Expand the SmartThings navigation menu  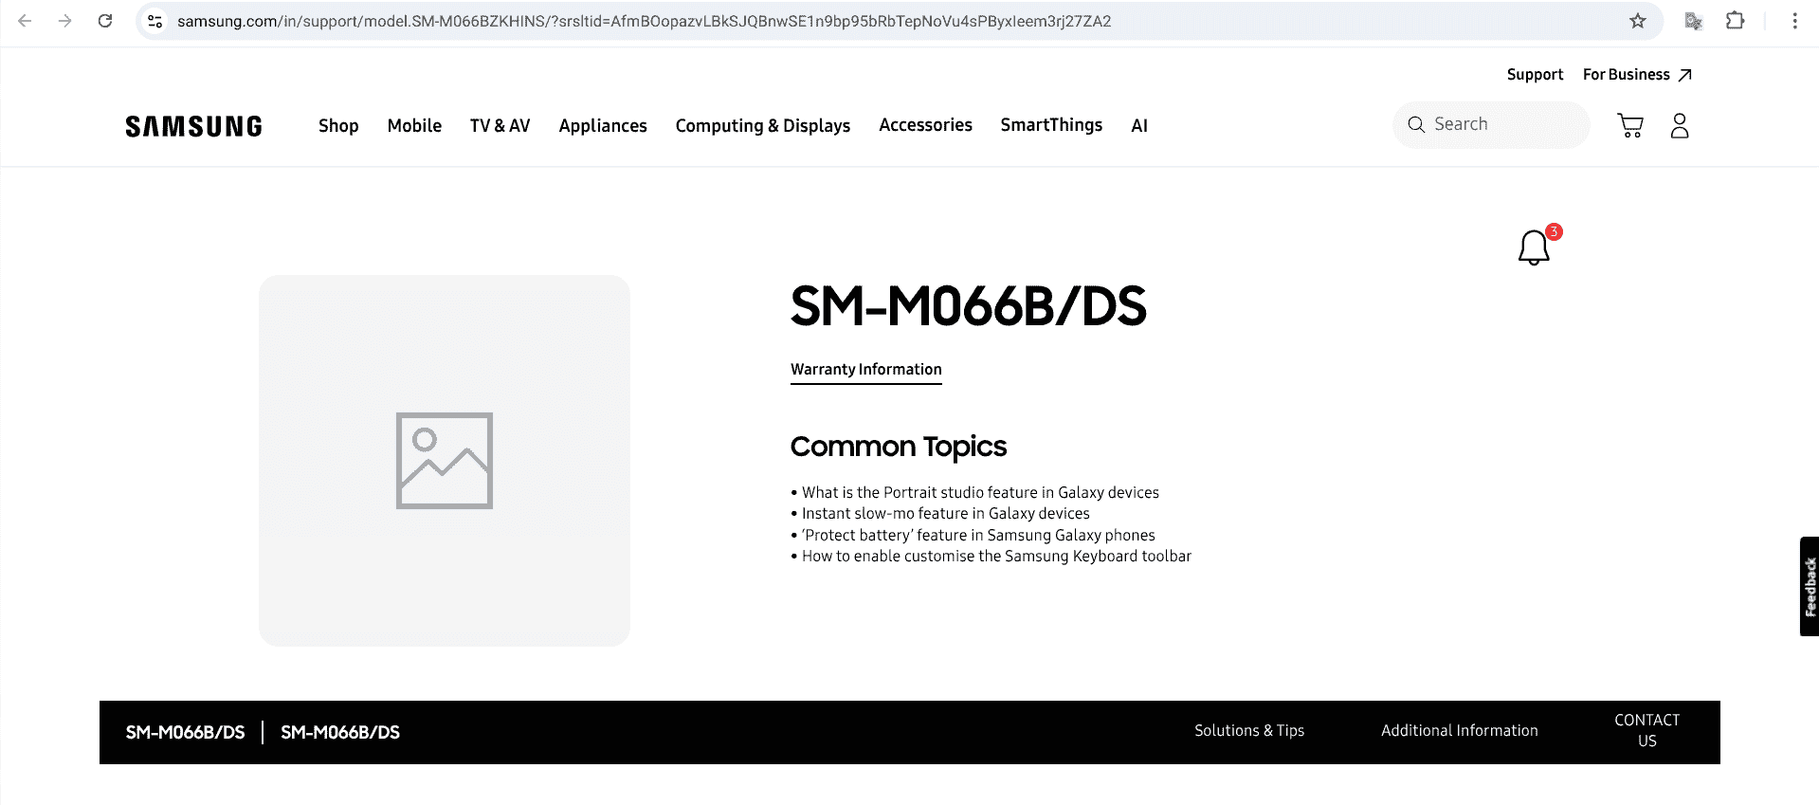(1051, 125)
